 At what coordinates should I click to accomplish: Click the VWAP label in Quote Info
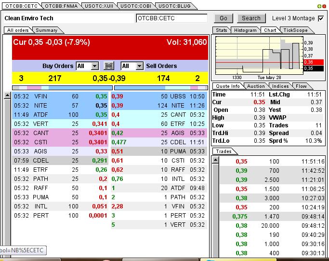tap(277, 118)
